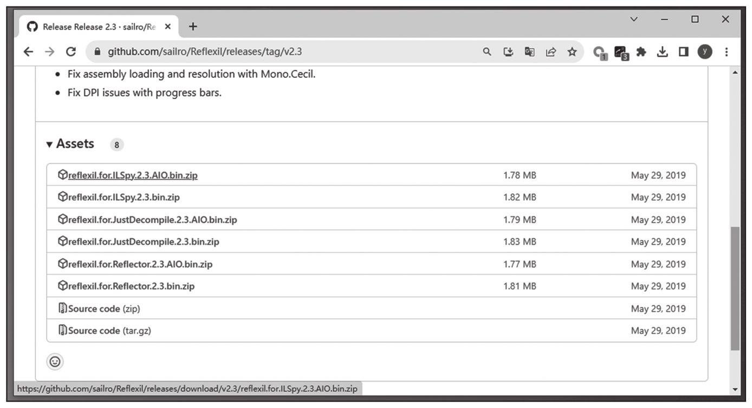Close the Release 2.3 tab

click(x=168, y=27)
